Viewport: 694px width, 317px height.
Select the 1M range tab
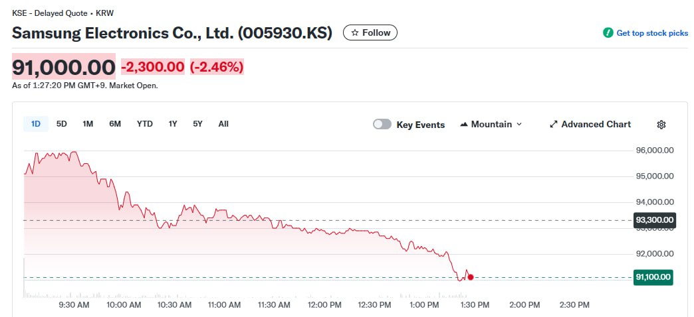pyautogui.click(x=88, y=124)
